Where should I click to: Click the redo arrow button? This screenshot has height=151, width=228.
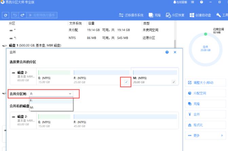[x=22, y=15]
